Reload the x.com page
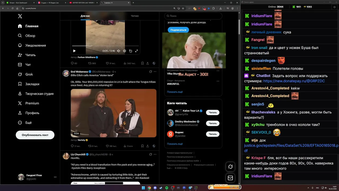 [x=13, y=8]
